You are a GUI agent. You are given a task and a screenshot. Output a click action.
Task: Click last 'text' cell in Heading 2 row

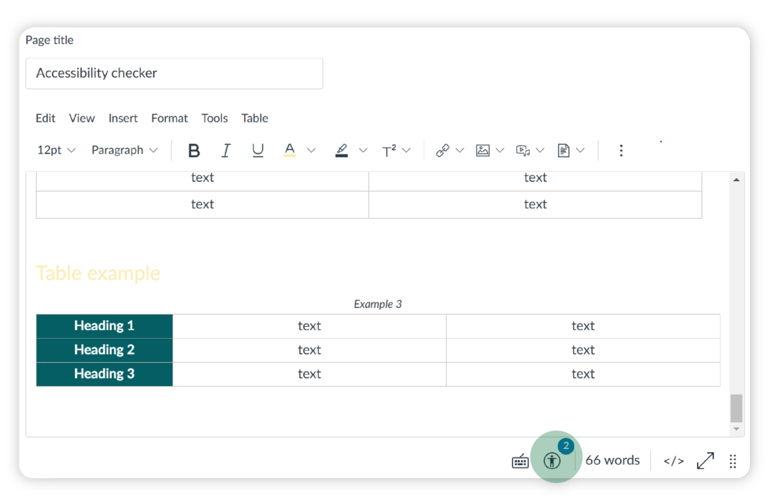(583, 350)
